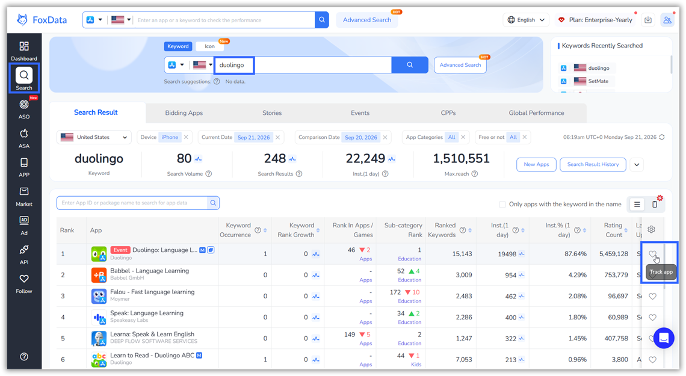Click the Search Volume help icon

point(209,174)
